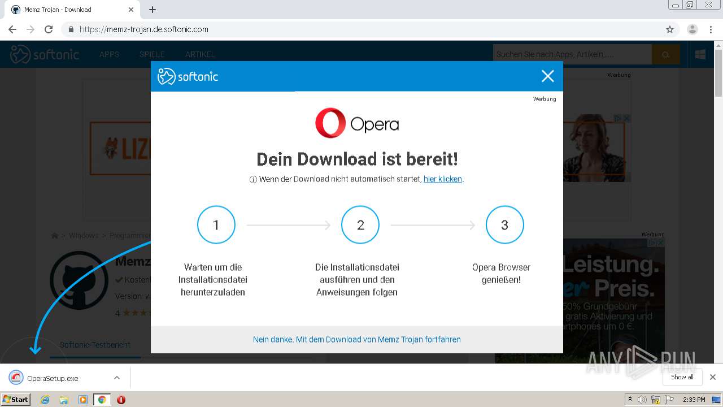Image resolution: width=723 pixels, height=407 pixels.
Task: Click the site padlock security icon
Action: [x=71, y=29]
